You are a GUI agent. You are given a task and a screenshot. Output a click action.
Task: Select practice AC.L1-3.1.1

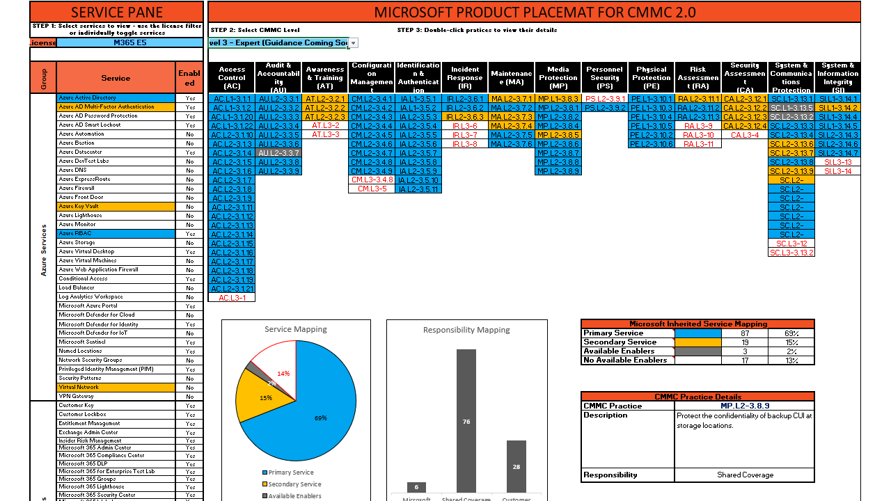coord(232,99)
